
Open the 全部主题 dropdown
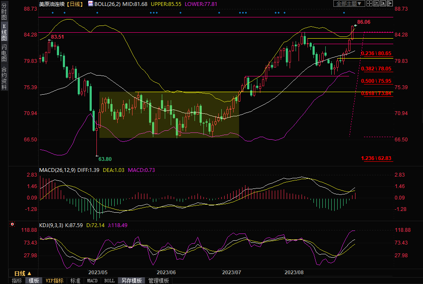[x=349, y=3]
